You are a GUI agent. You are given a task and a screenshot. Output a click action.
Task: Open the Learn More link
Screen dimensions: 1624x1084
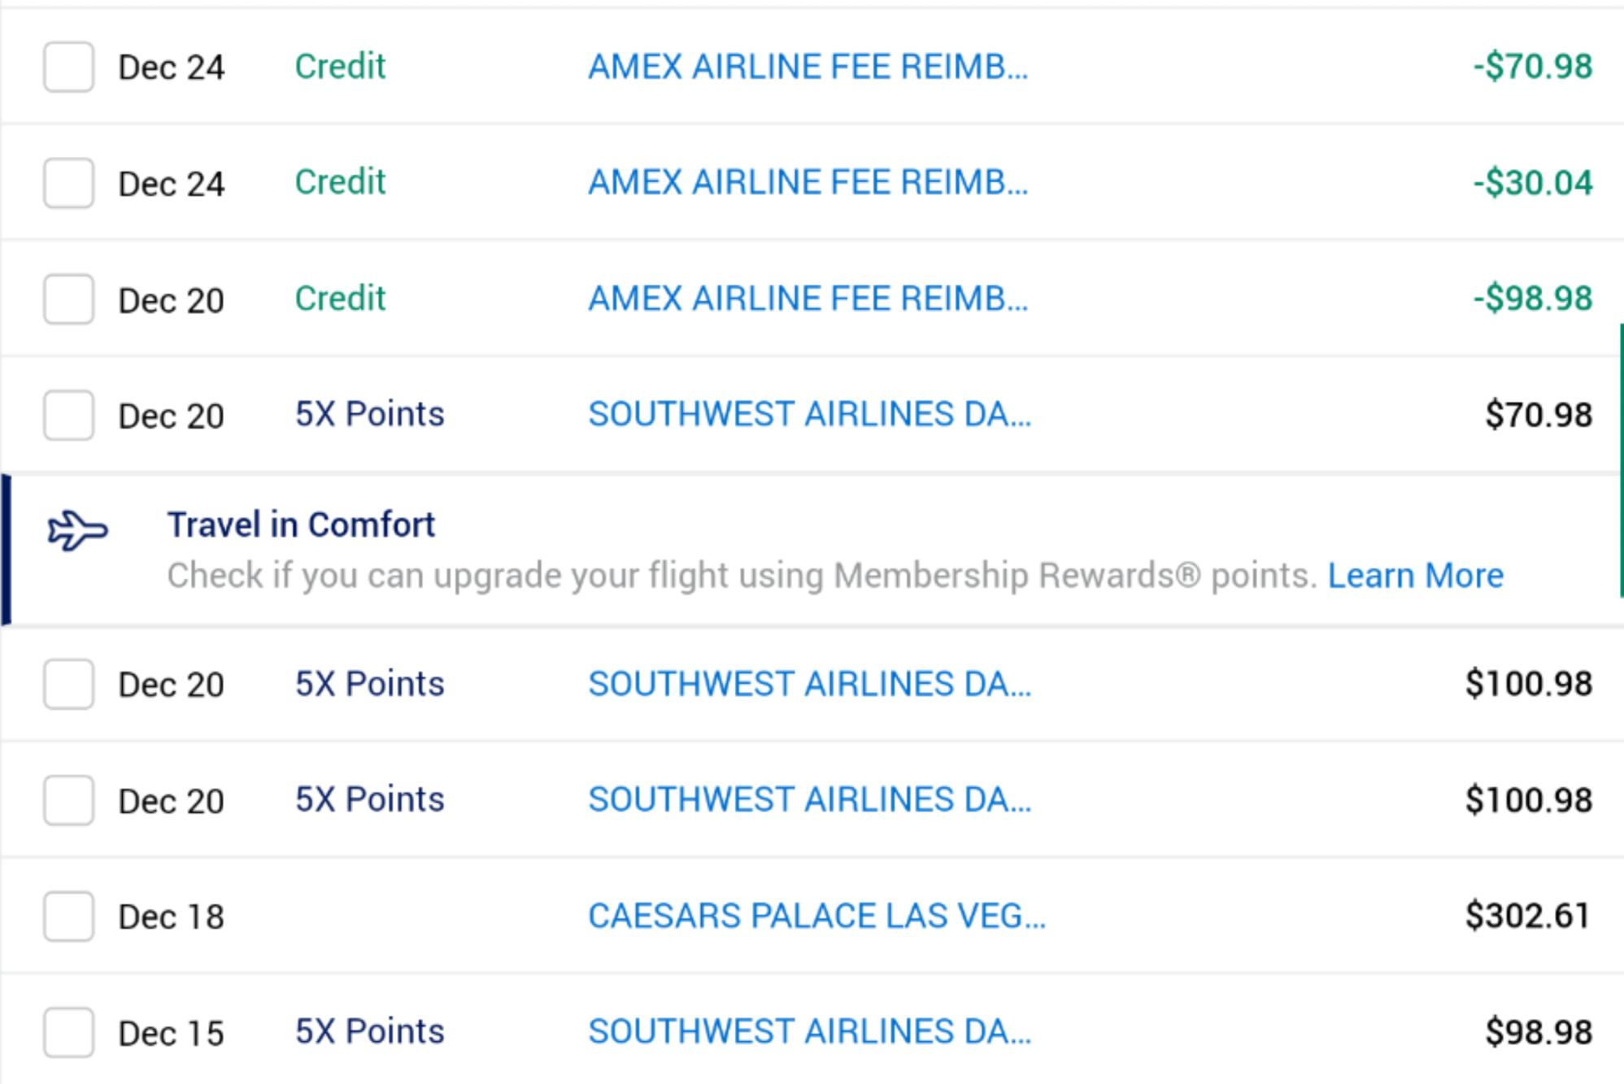(x=1416, y=576)
